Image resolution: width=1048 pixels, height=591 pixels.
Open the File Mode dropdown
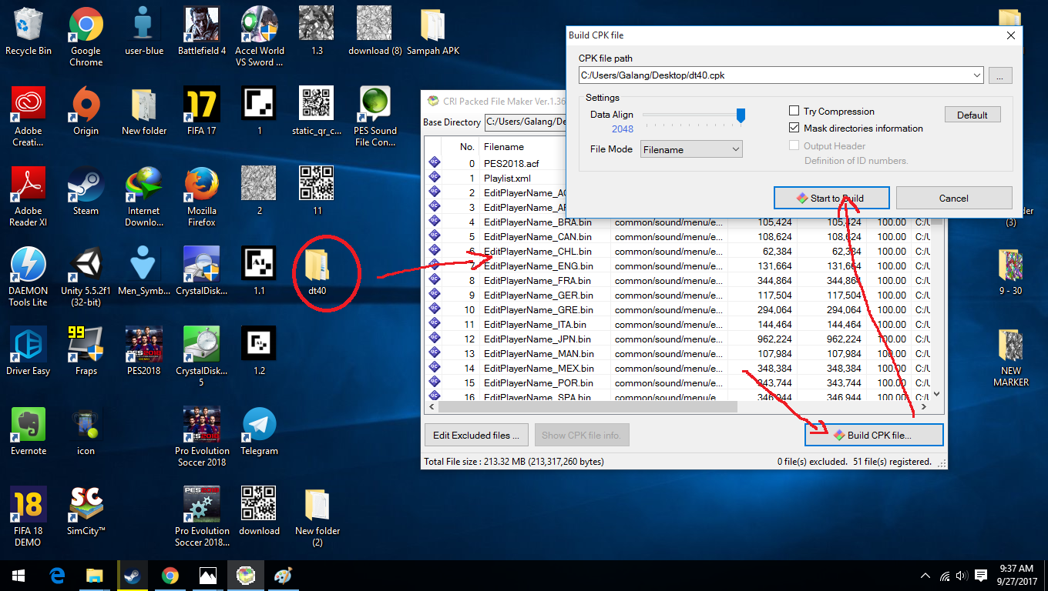(691, 149)
